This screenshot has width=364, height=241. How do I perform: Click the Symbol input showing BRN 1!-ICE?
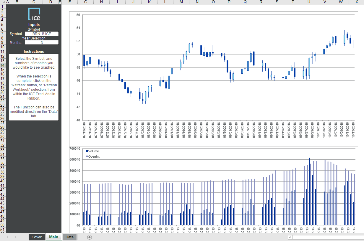click(42, 34)
